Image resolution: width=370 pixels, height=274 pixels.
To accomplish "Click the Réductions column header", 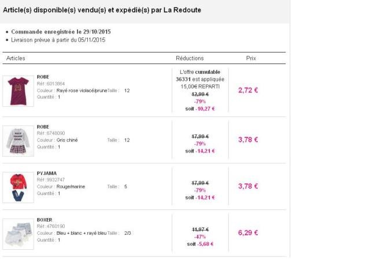I will tap(190, 58).
